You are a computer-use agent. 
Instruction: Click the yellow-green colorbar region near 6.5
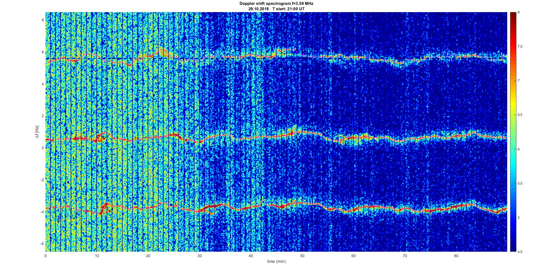tap(513, 115)
